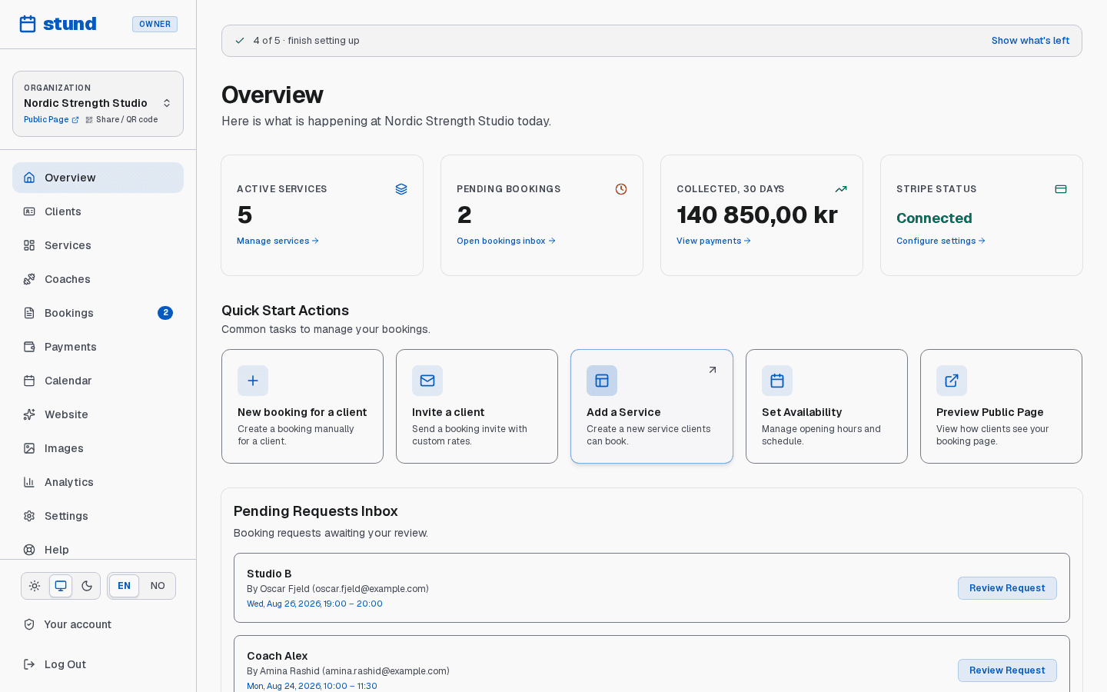Click the Images picture icon
Image resolution: width=1107 pixels, height=692 pixels.
pyautogui.click(x=29, y=448)
